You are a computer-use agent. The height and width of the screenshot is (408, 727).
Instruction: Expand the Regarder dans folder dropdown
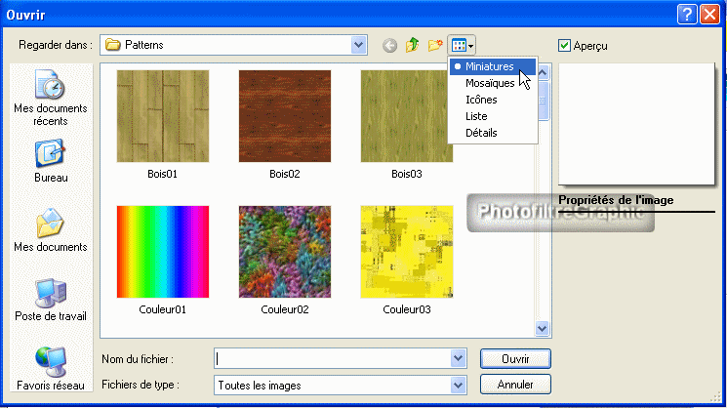359,45
